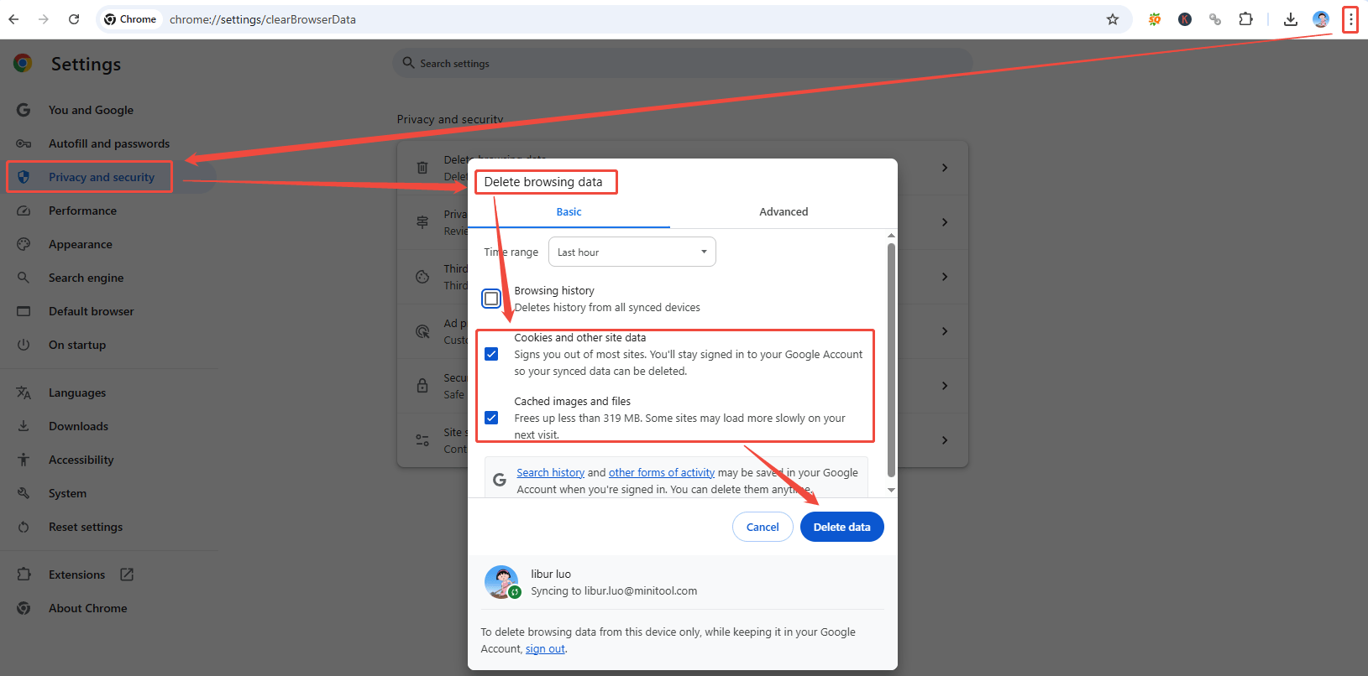Click the Search settings field
This screenshot has height=676, width=1368.
[683, 63]
